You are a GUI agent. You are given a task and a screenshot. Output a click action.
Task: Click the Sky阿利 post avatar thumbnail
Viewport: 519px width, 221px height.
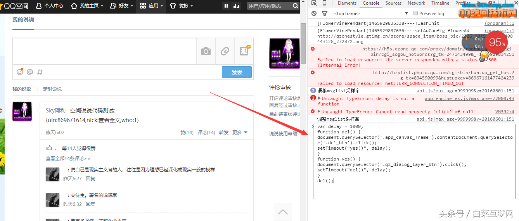pyautogui.click(x=22, y=111)
